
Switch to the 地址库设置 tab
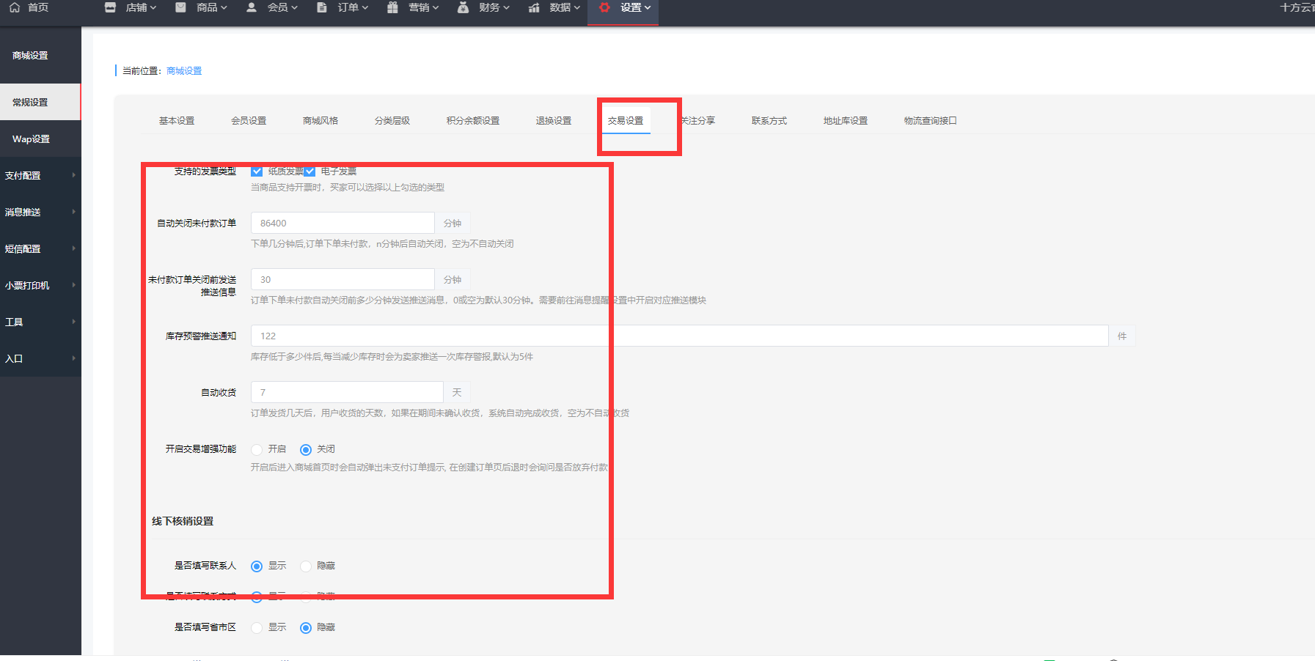(846, 121)
